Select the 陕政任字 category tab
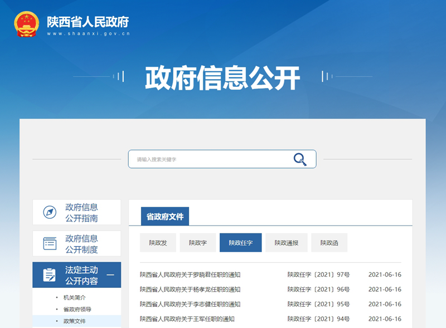This screenshot has height=328, width=446. (x=241, y=243)
